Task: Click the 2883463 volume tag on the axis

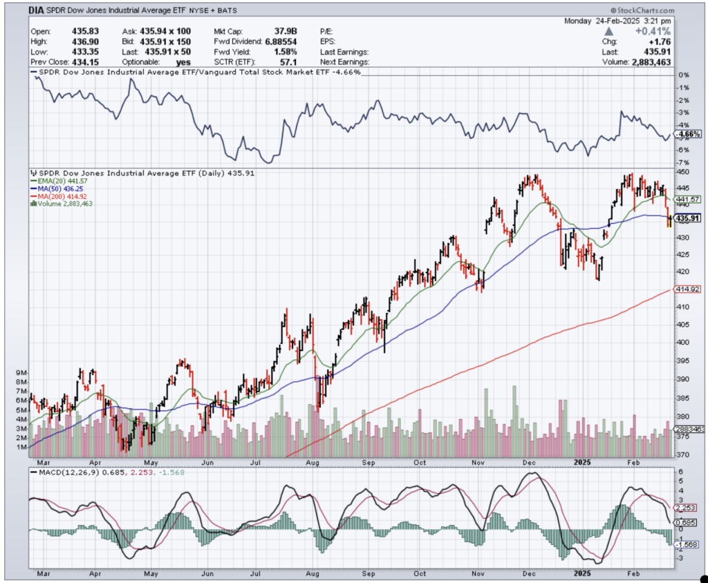Action: (689, 429)
